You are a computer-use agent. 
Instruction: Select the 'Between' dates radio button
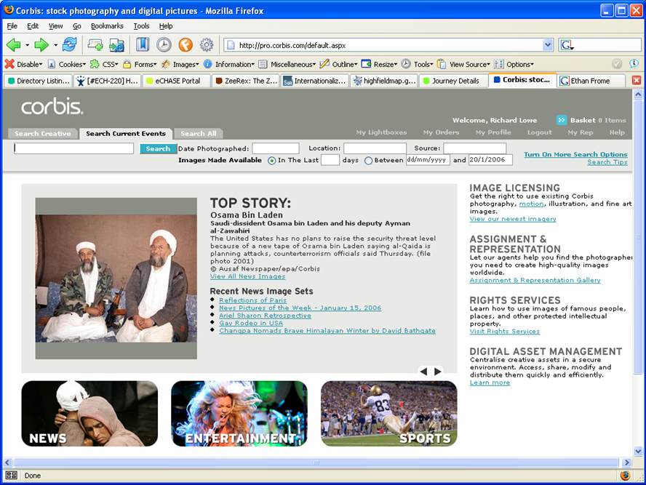pyautogui.click(x=369, y=161)
